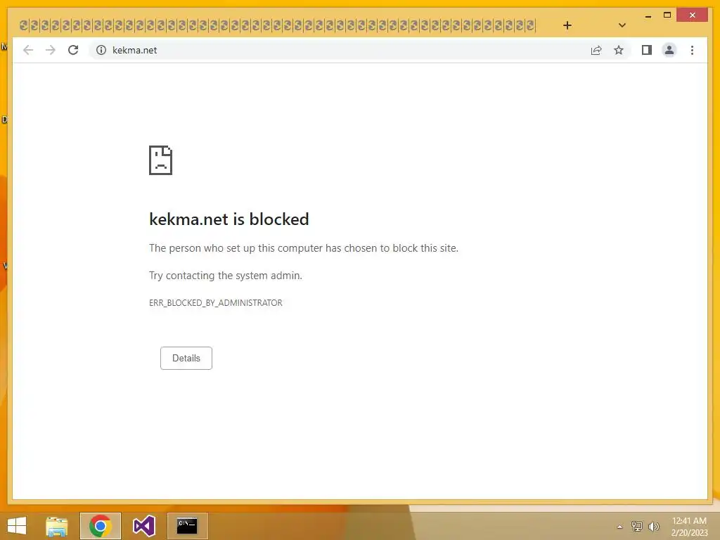Close the Chrome window

click(693, 15)
